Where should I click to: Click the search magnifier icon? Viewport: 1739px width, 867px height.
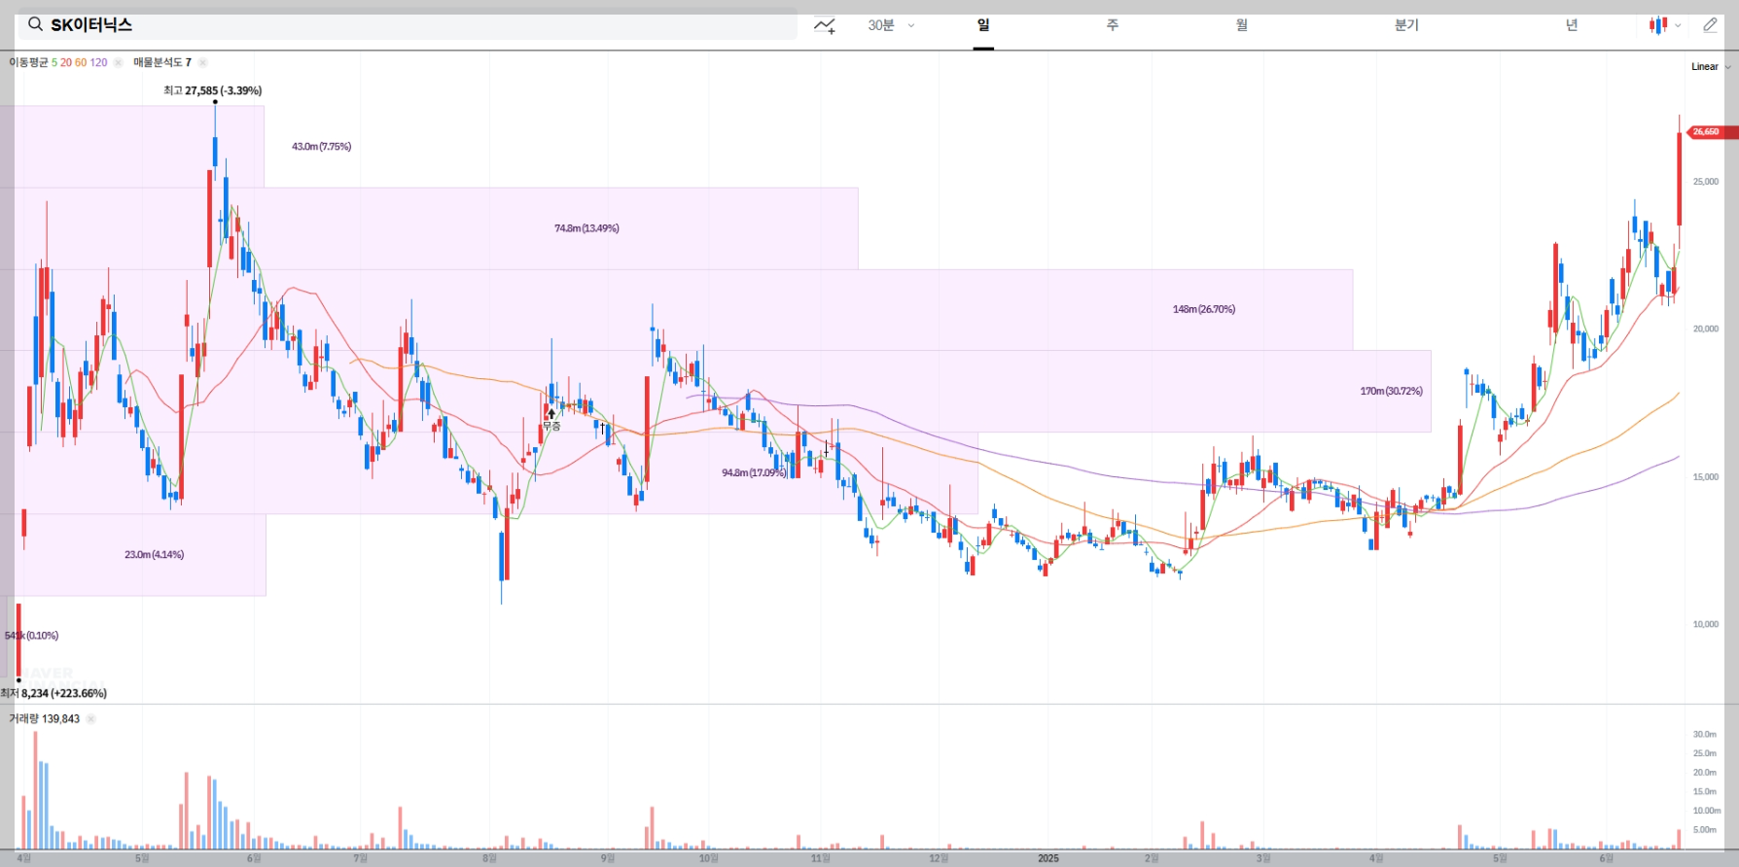tap(35, 25)
